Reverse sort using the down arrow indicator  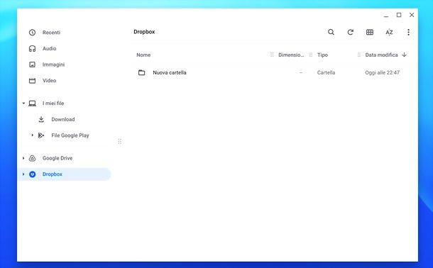[405, 55]
